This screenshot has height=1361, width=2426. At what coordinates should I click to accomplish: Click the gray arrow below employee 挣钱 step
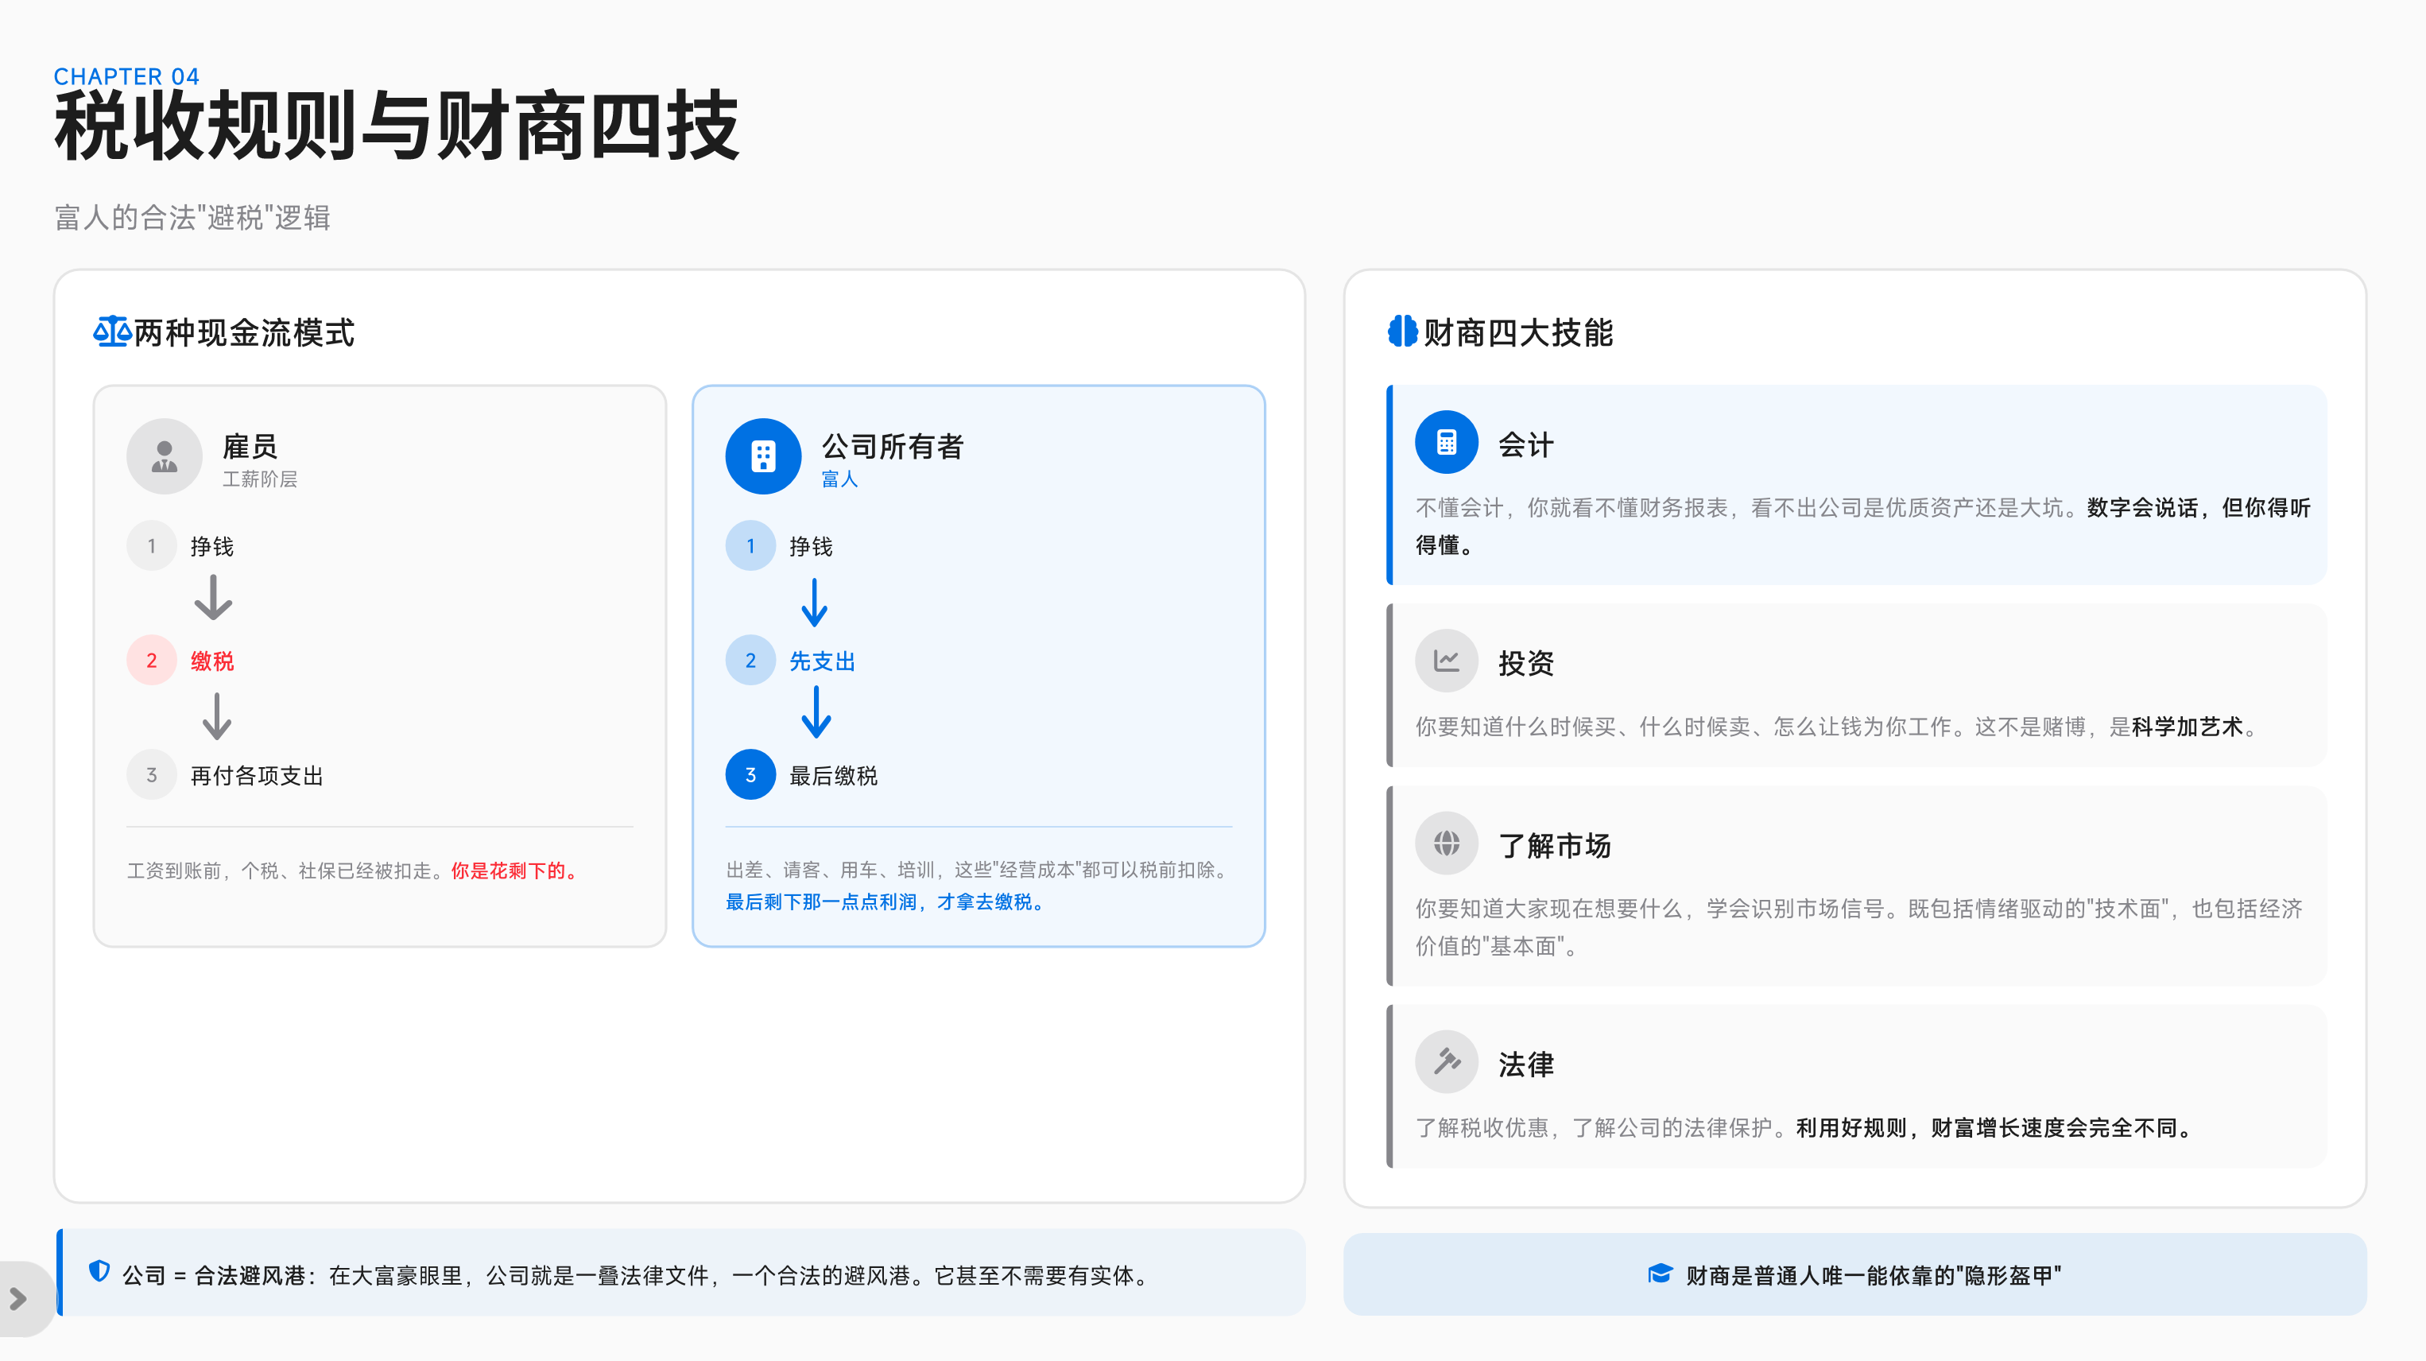213,598
